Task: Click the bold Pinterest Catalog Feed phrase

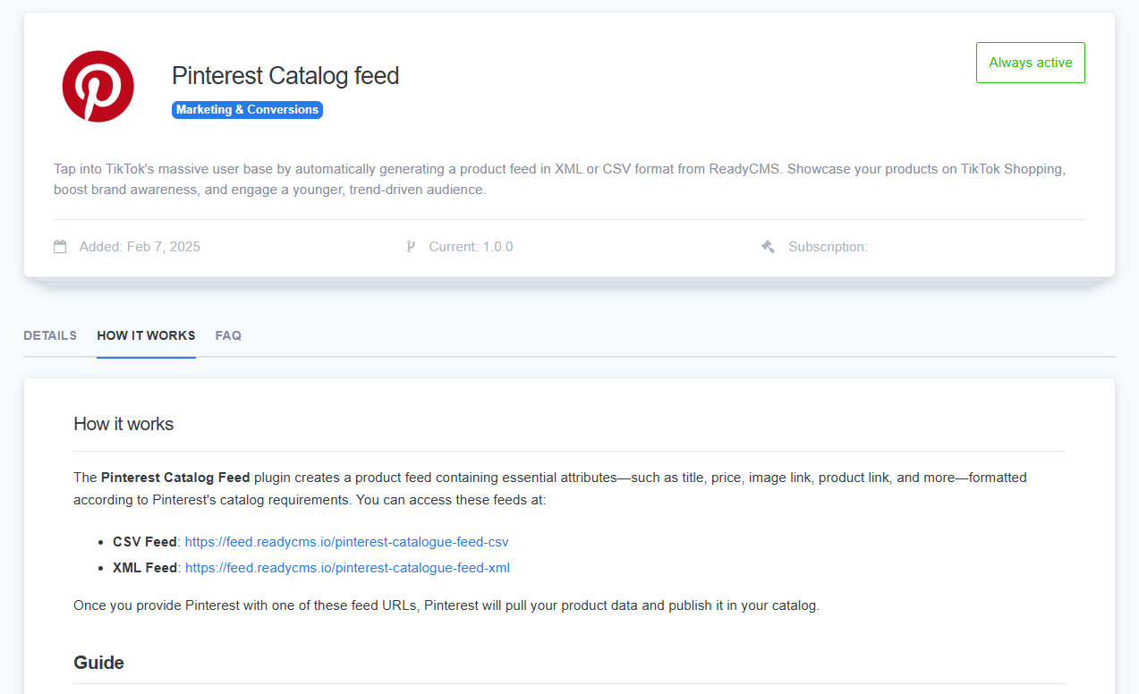Action: pyautogui.click(x=175, y=478)
